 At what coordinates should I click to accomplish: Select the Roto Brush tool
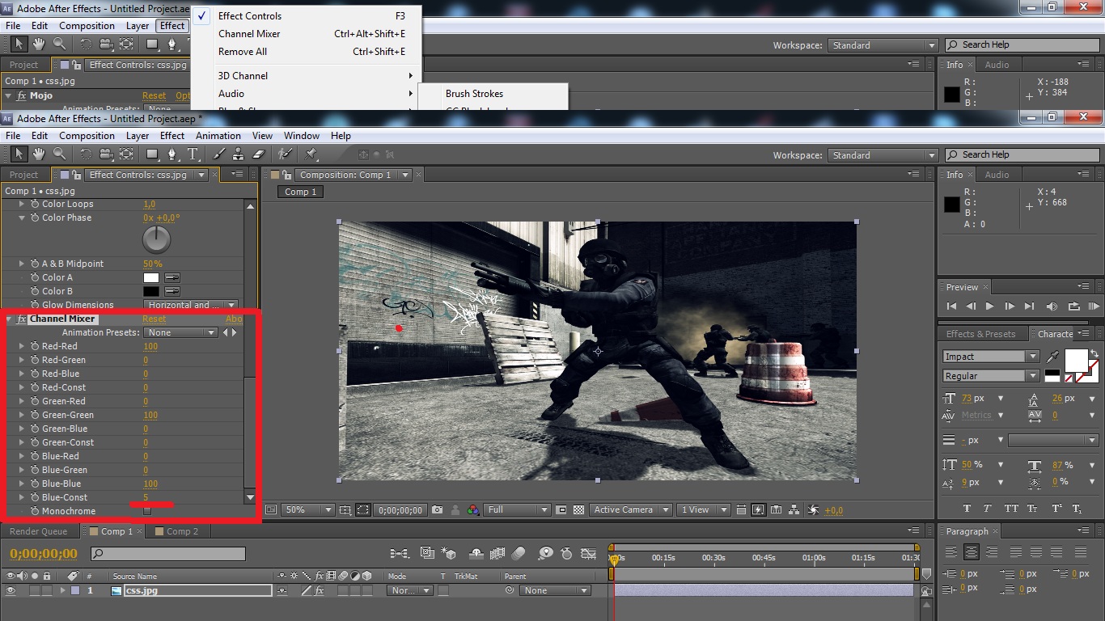pyautogui.click(x=285, y=154)
